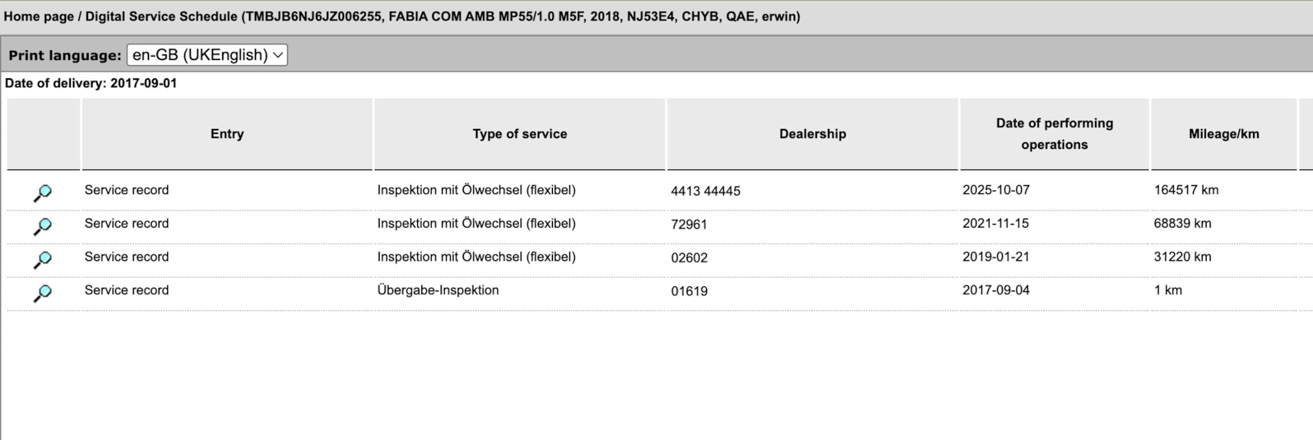
Task: Click the 31220 km mileage cell
Action: point(1182,257)
